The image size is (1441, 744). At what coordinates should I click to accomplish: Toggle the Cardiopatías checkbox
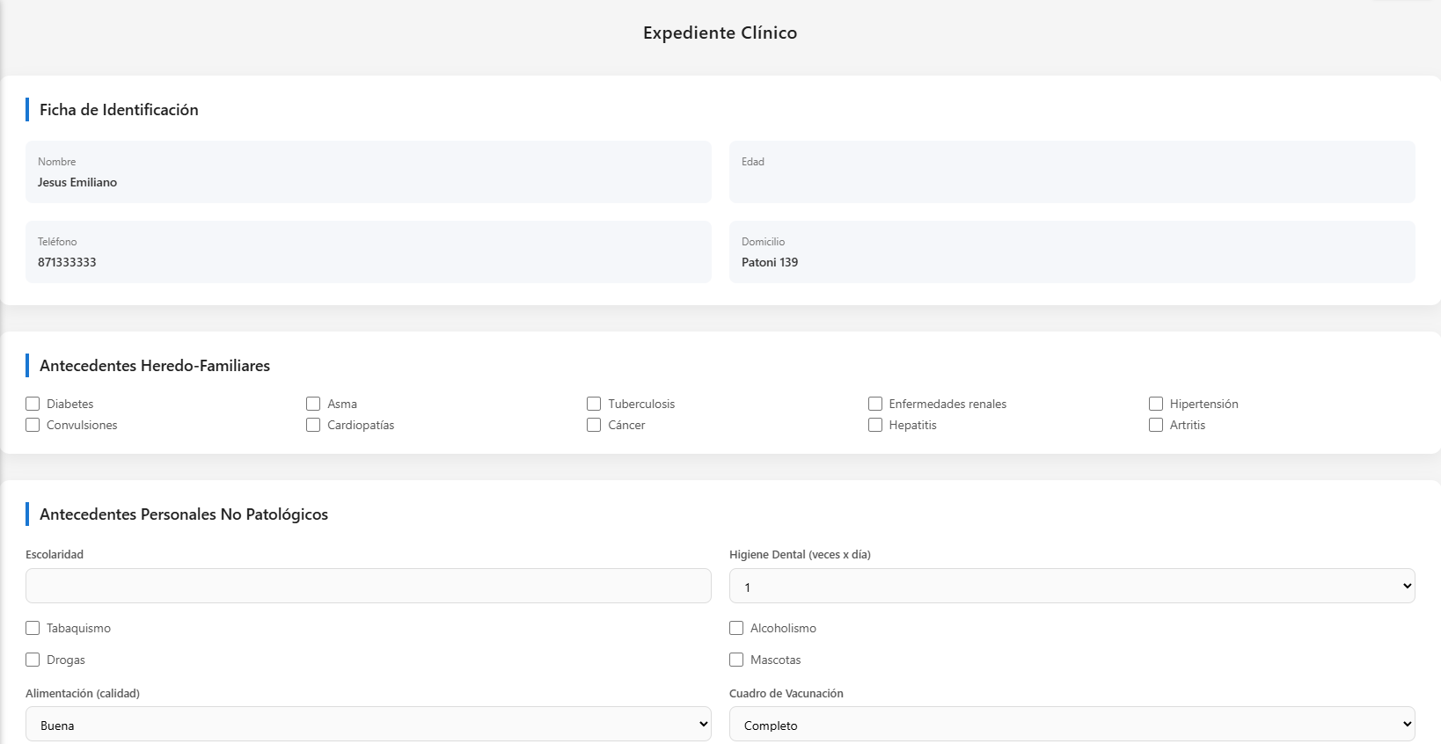(x=313, y=425)
